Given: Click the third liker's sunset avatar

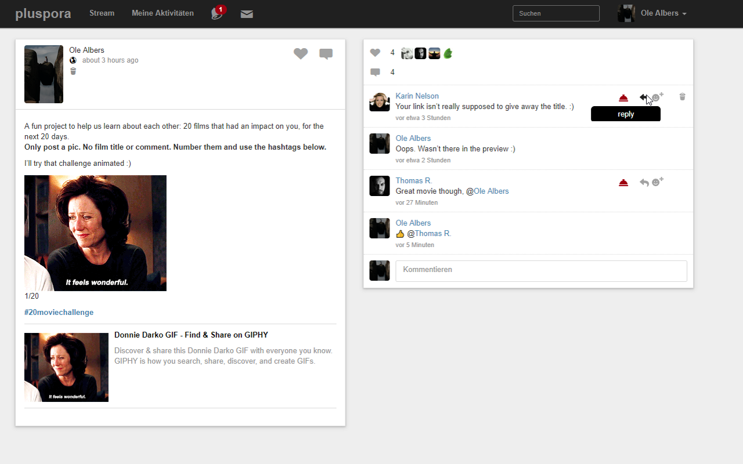Looking at the screenshot, I should pyautogui.click(x=434, y=53).
